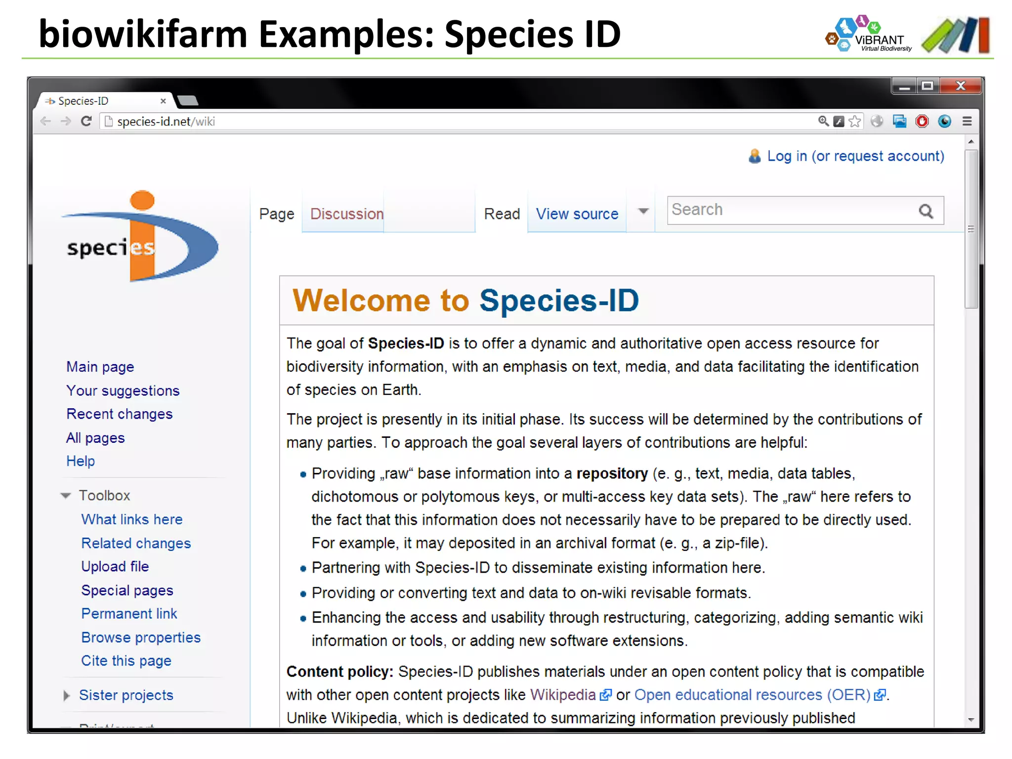Click the red circular extension icon
The height and width of the screenshot is (759, 1012).
[x=922, y=121]
